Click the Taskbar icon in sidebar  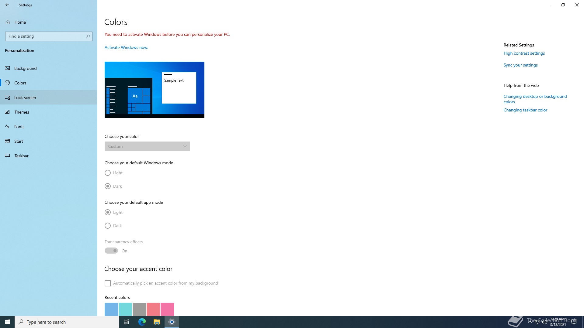click(7, 156)
